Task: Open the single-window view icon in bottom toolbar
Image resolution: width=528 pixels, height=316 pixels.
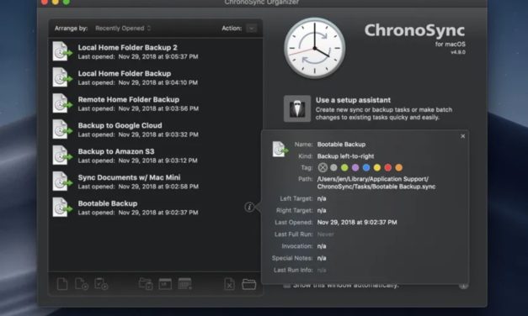Action: click(165, 284)
